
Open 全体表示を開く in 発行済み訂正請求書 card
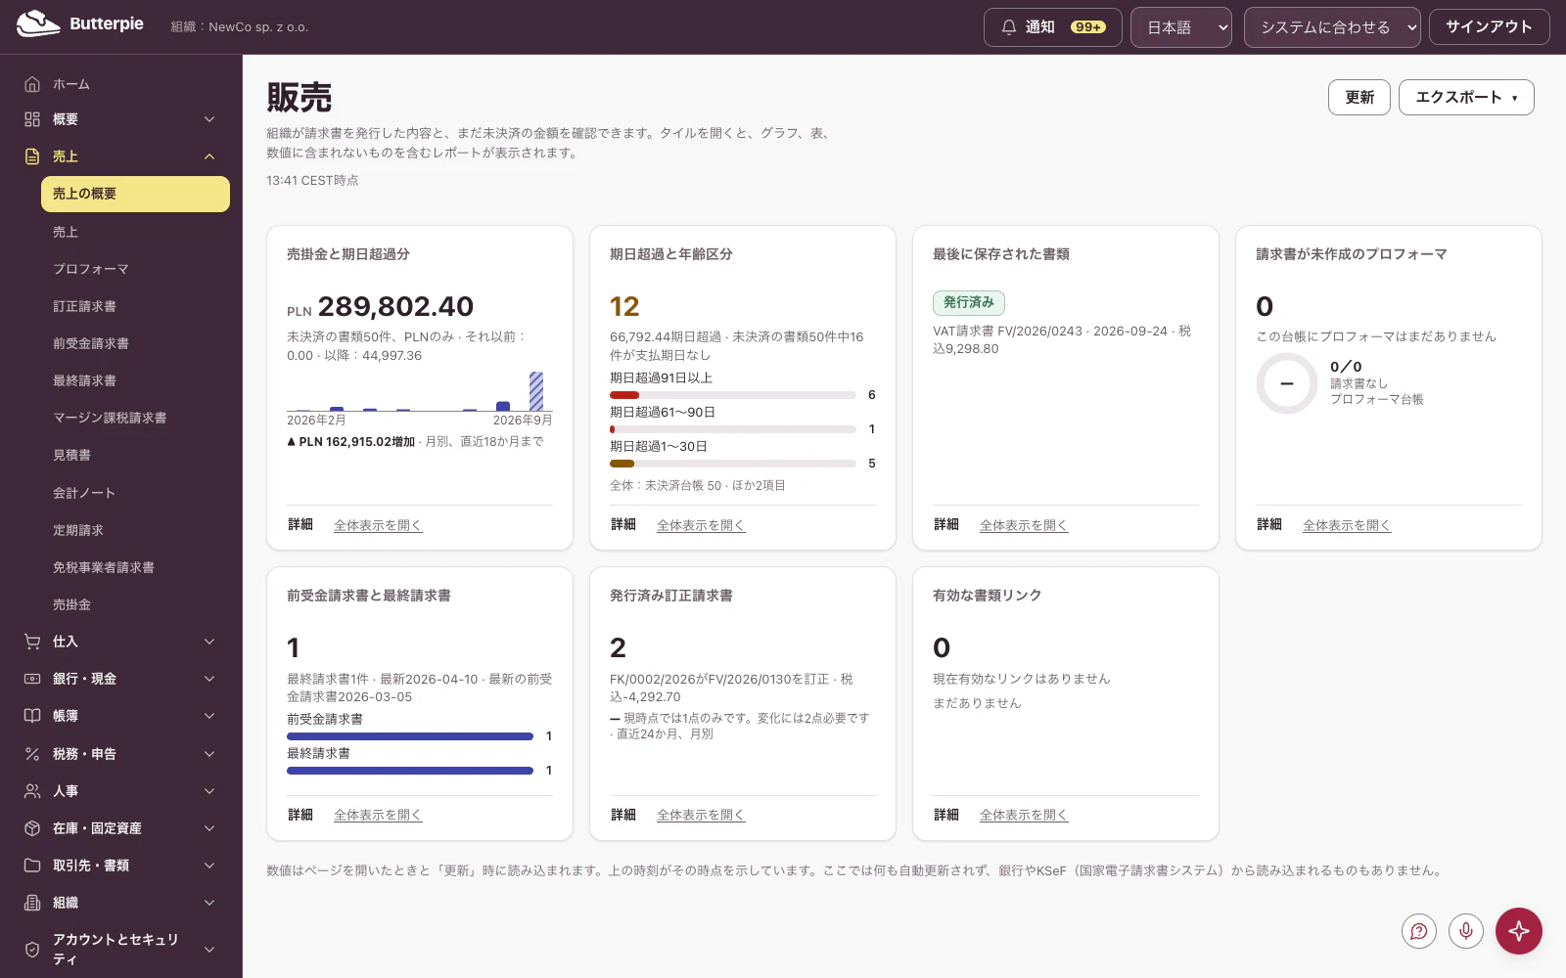(x=701, y=815)
